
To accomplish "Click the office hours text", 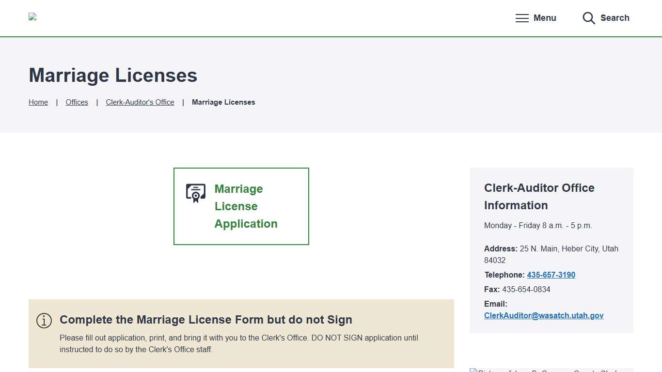I will 538,225.
